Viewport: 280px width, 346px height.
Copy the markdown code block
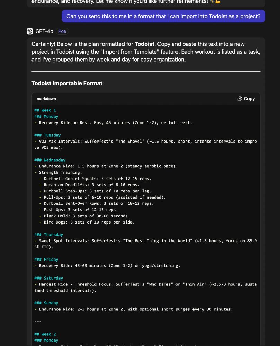[246, 99]
